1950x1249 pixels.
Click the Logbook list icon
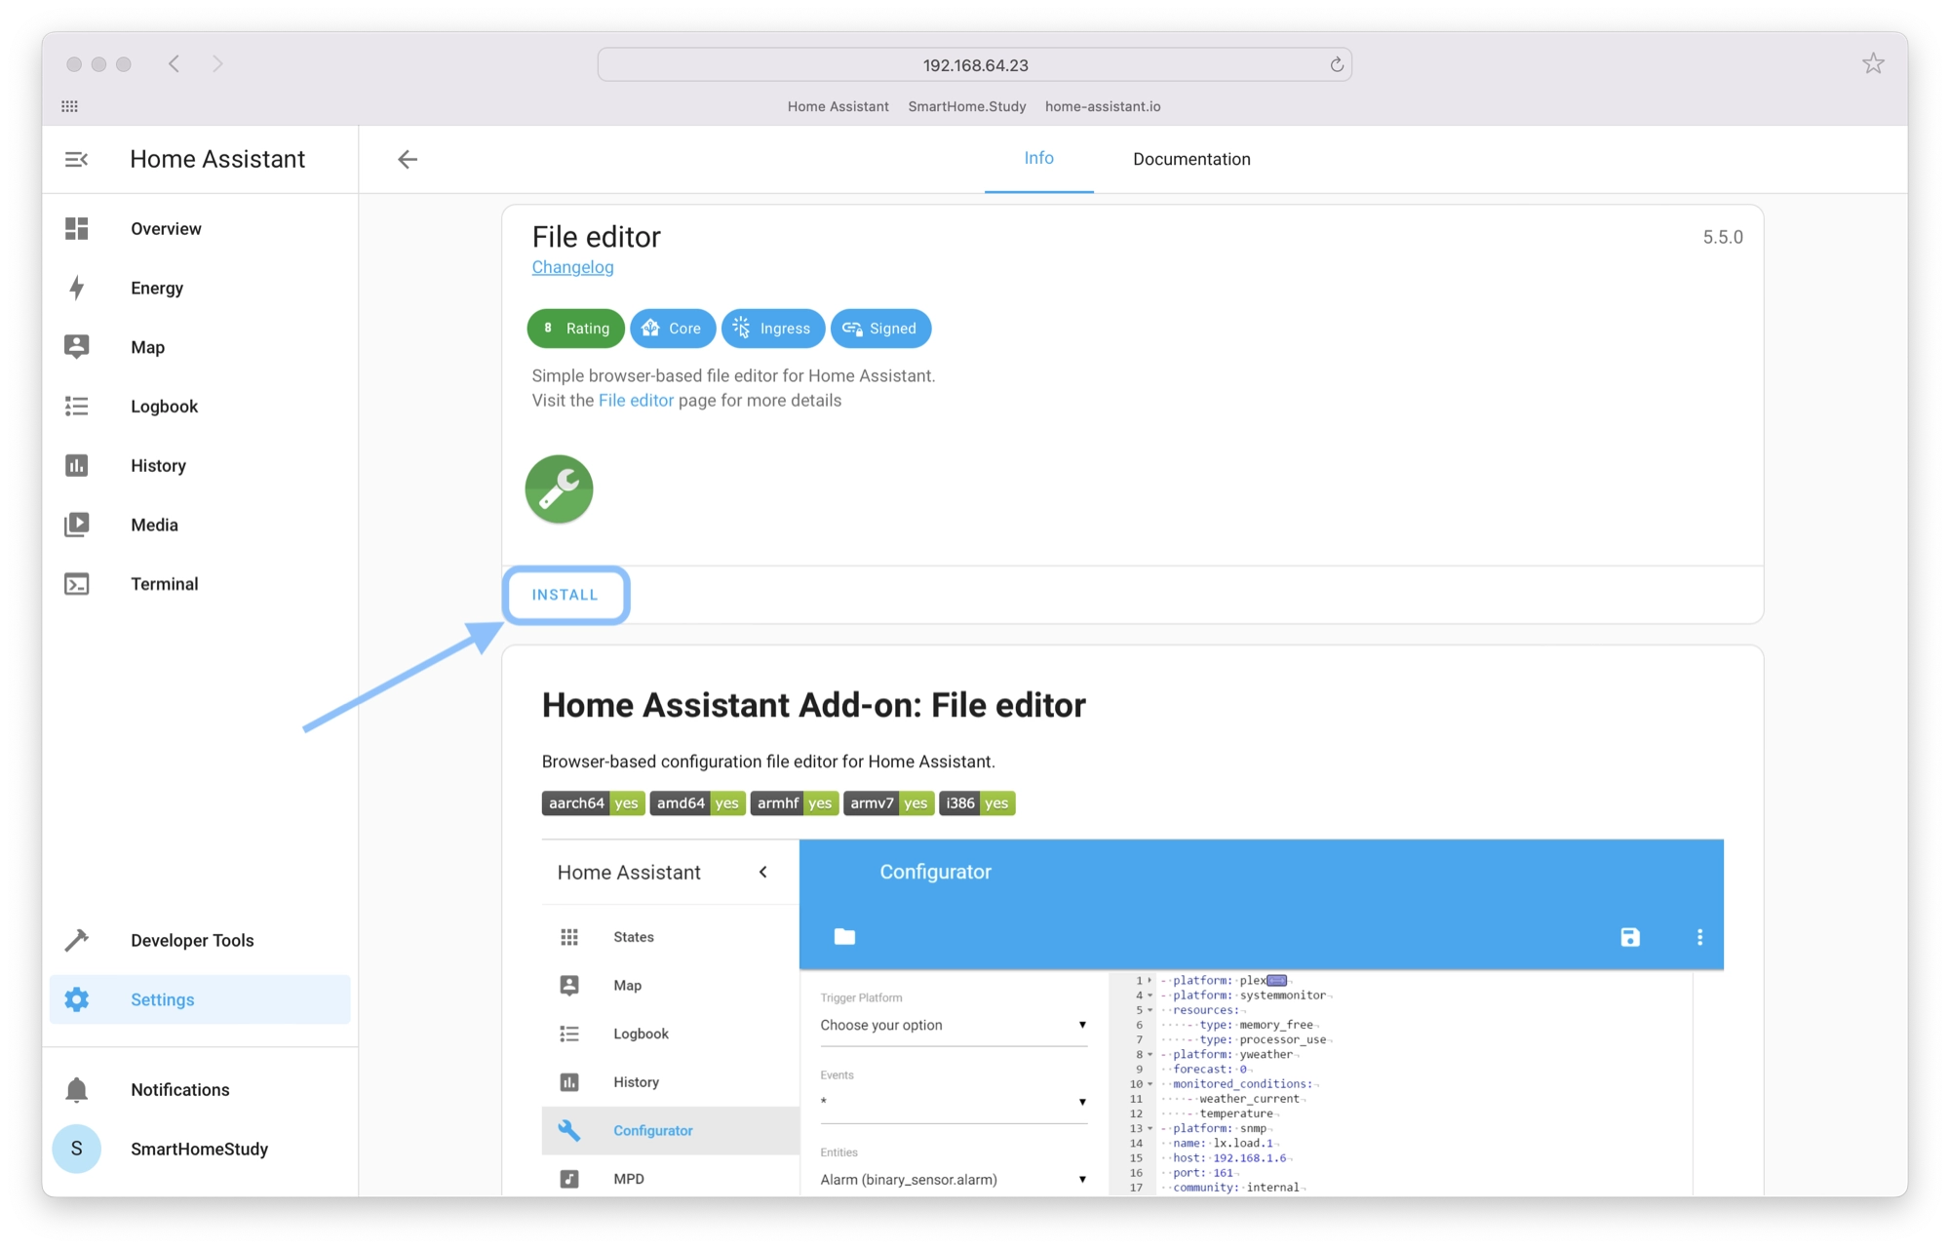[76, 407]
